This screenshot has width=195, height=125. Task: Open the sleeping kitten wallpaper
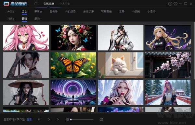pyautogui.click(x=121, y=65)
